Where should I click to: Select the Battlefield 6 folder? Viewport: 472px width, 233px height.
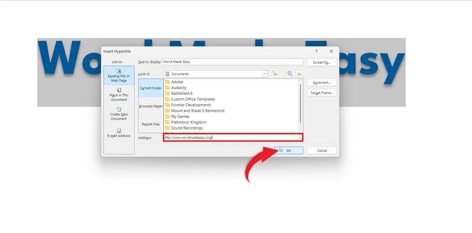click(x=179, y=93)
